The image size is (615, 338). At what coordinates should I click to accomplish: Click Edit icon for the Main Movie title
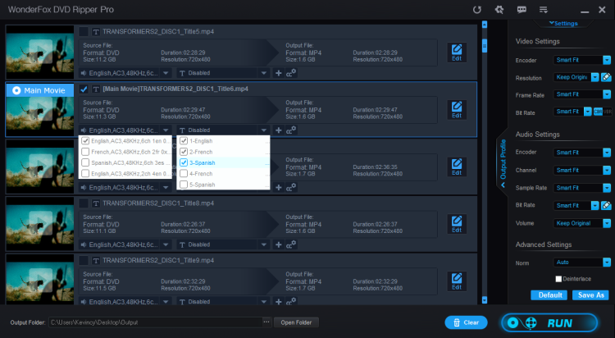(x=457, y=110)
